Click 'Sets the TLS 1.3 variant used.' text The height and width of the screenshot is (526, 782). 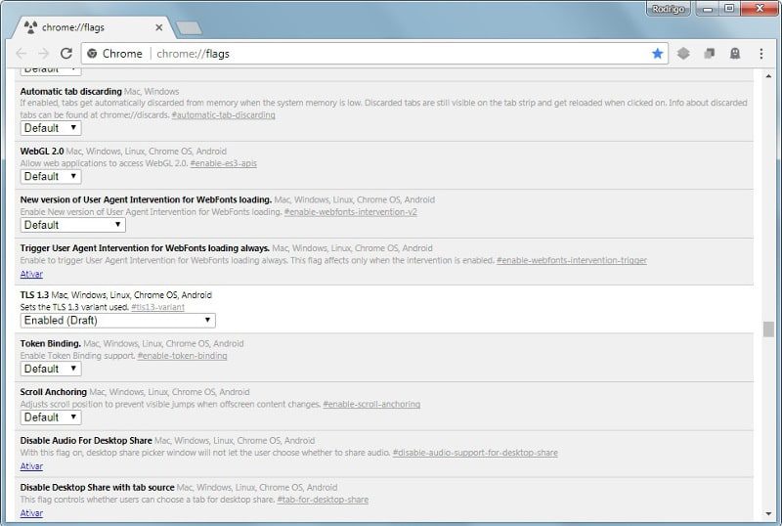coord(74,307)
